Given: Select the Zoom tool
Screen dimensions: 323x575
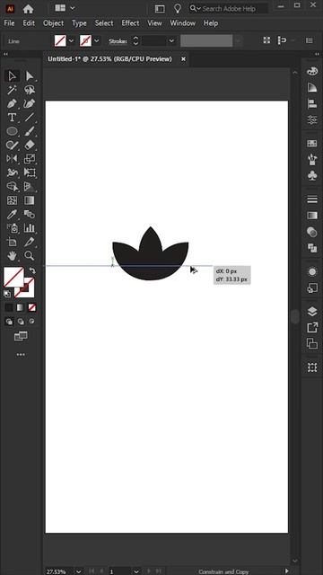Looking at the screenshot, I should [30, 255].
